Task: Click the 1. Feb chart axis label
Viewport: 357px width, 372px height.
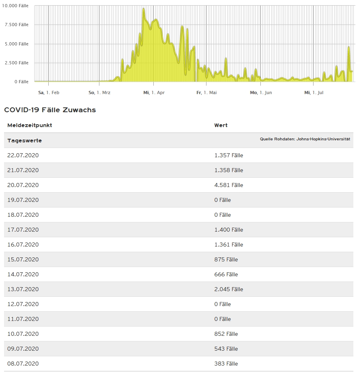Action: pos(49,92)
